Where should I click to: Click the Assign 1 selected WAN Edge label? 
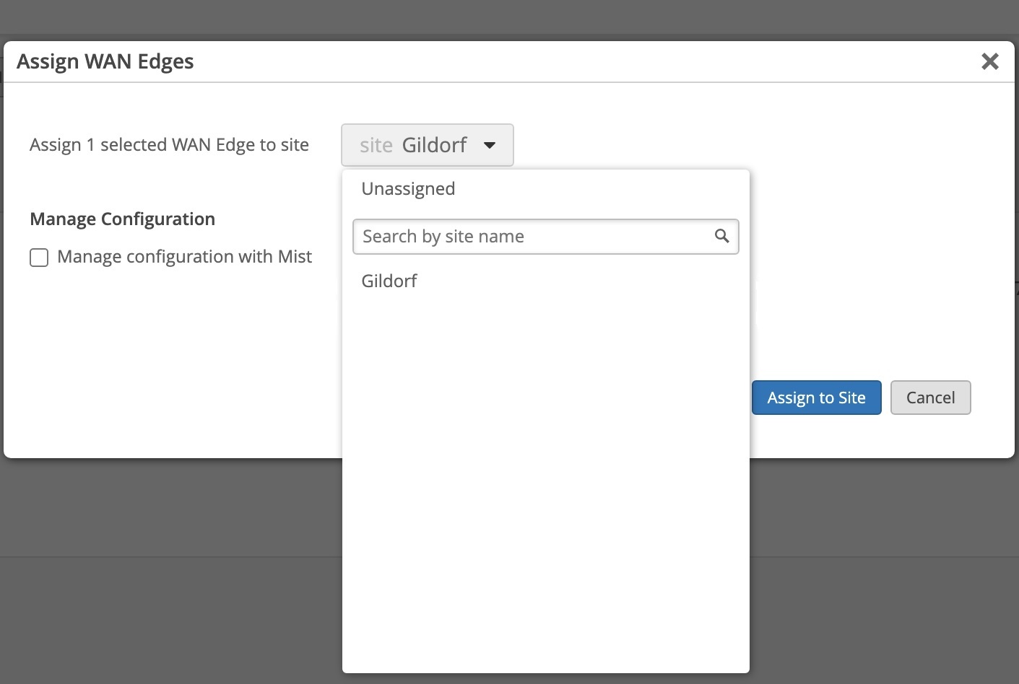pos(169,145)
